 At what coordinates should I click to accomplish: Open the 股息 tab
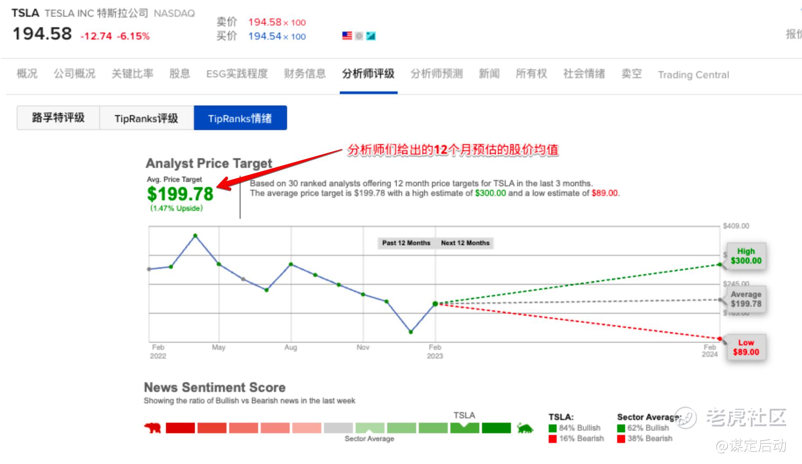(x=180, y=73)
